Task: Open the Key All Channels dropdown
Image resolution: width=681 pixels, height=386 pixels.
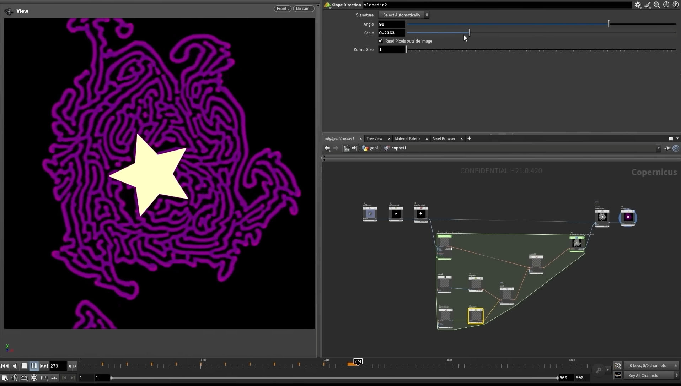Action: click(651, 376)
